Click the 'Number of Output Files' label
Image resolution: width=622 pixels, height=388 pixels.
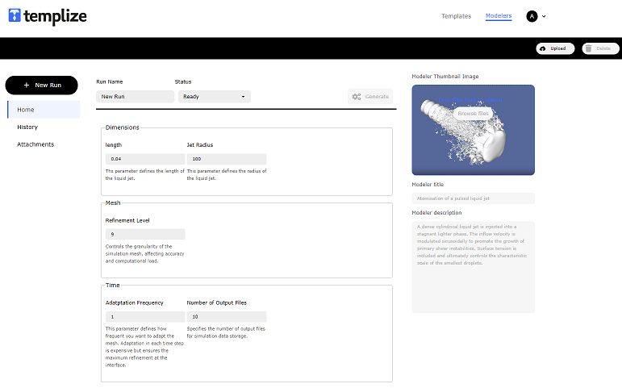(x=216, y=302)
